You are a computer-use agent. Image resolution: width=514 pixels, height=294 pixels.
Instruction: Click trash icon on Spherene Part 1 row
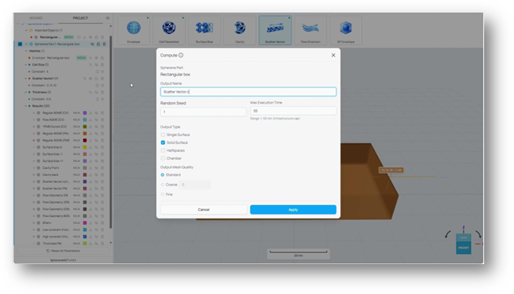click(105, 44)
